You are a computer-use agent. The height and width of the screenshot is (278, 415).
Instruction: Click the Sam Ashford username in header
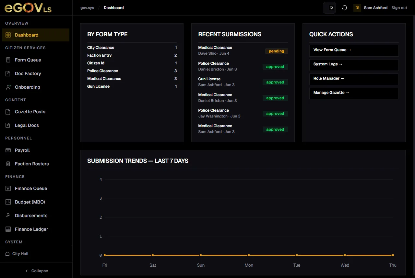[x=375, y=8]
